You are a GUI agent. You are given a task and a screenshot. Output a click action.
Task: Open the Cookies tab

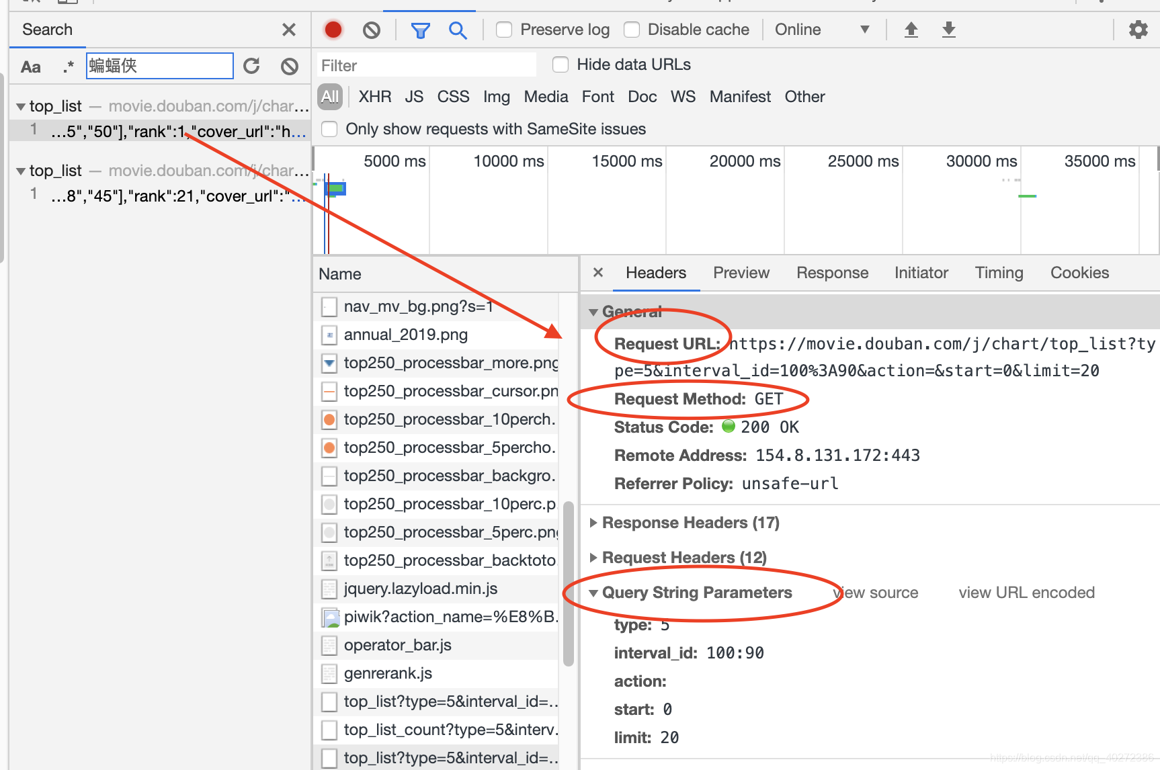point(1079,273)
